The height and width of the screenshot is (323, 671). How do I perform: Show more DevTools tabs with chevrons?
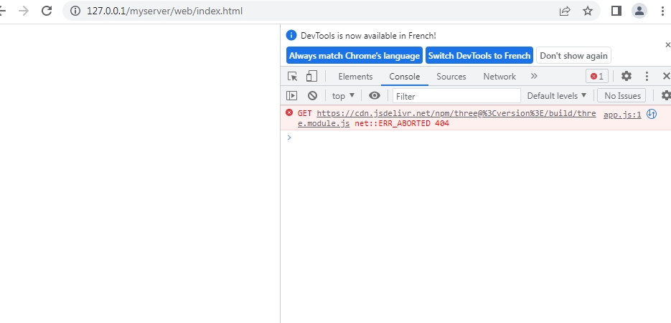pyautogui.click(x=534, y=76)
